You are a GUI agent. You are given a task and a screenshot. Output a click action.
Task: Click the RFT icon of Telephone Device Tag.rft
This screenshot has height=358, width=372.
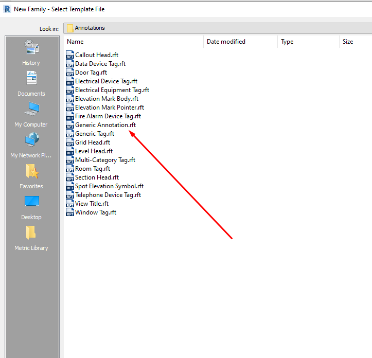(x=70, y=195)
